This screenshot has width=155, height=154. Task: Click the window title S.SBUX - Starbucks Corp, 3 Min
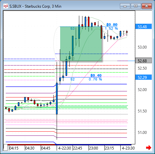pos(35,6)
